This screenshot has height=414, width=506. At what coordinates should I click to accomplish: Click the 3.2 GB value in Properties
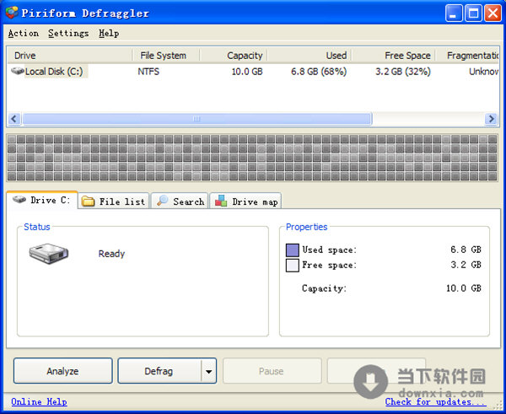pos(466,265)
